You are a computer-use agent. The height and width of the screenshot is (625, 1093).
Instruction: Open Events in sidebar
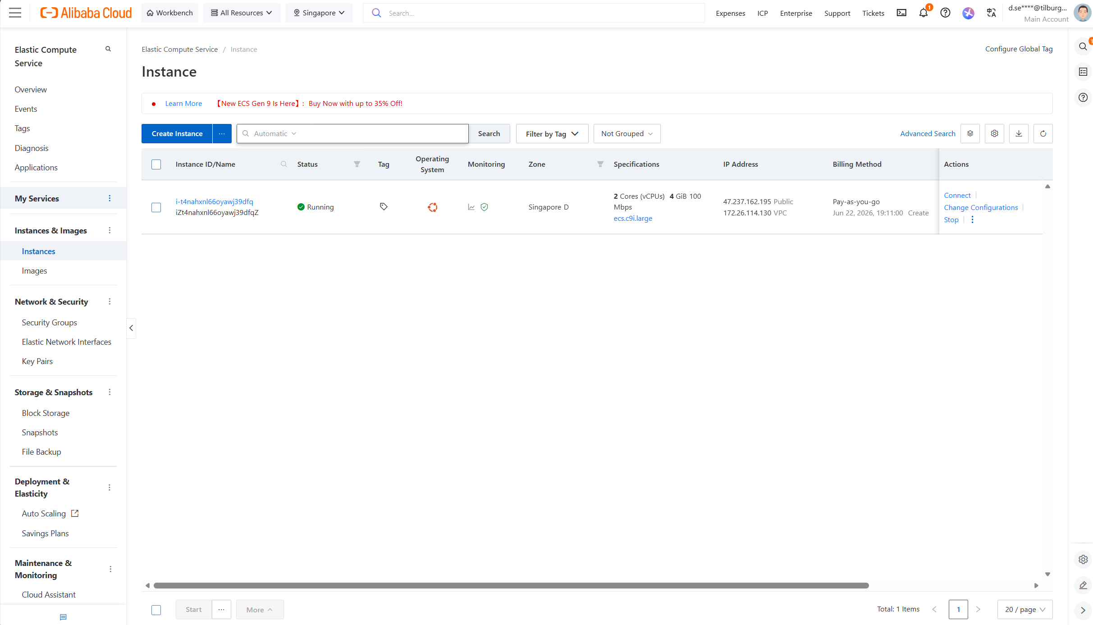26,109
